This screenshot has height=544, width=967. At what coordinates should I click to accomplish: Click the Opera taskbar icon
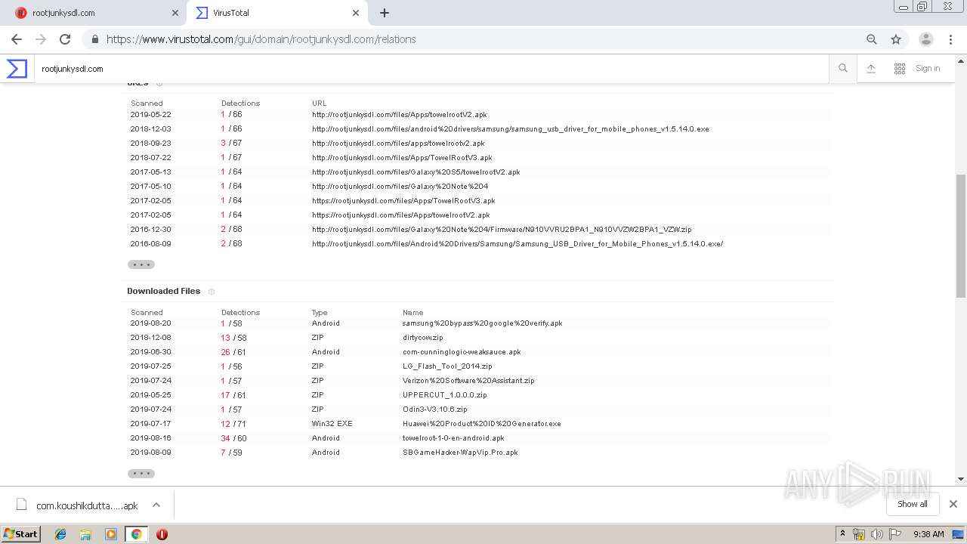(162, 534)
